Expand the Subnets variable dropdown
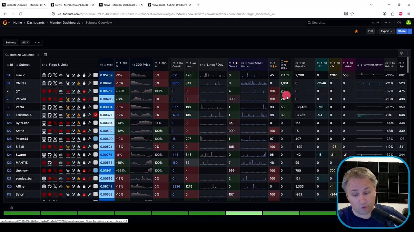414x232 pixels. [x=39, y=43]
